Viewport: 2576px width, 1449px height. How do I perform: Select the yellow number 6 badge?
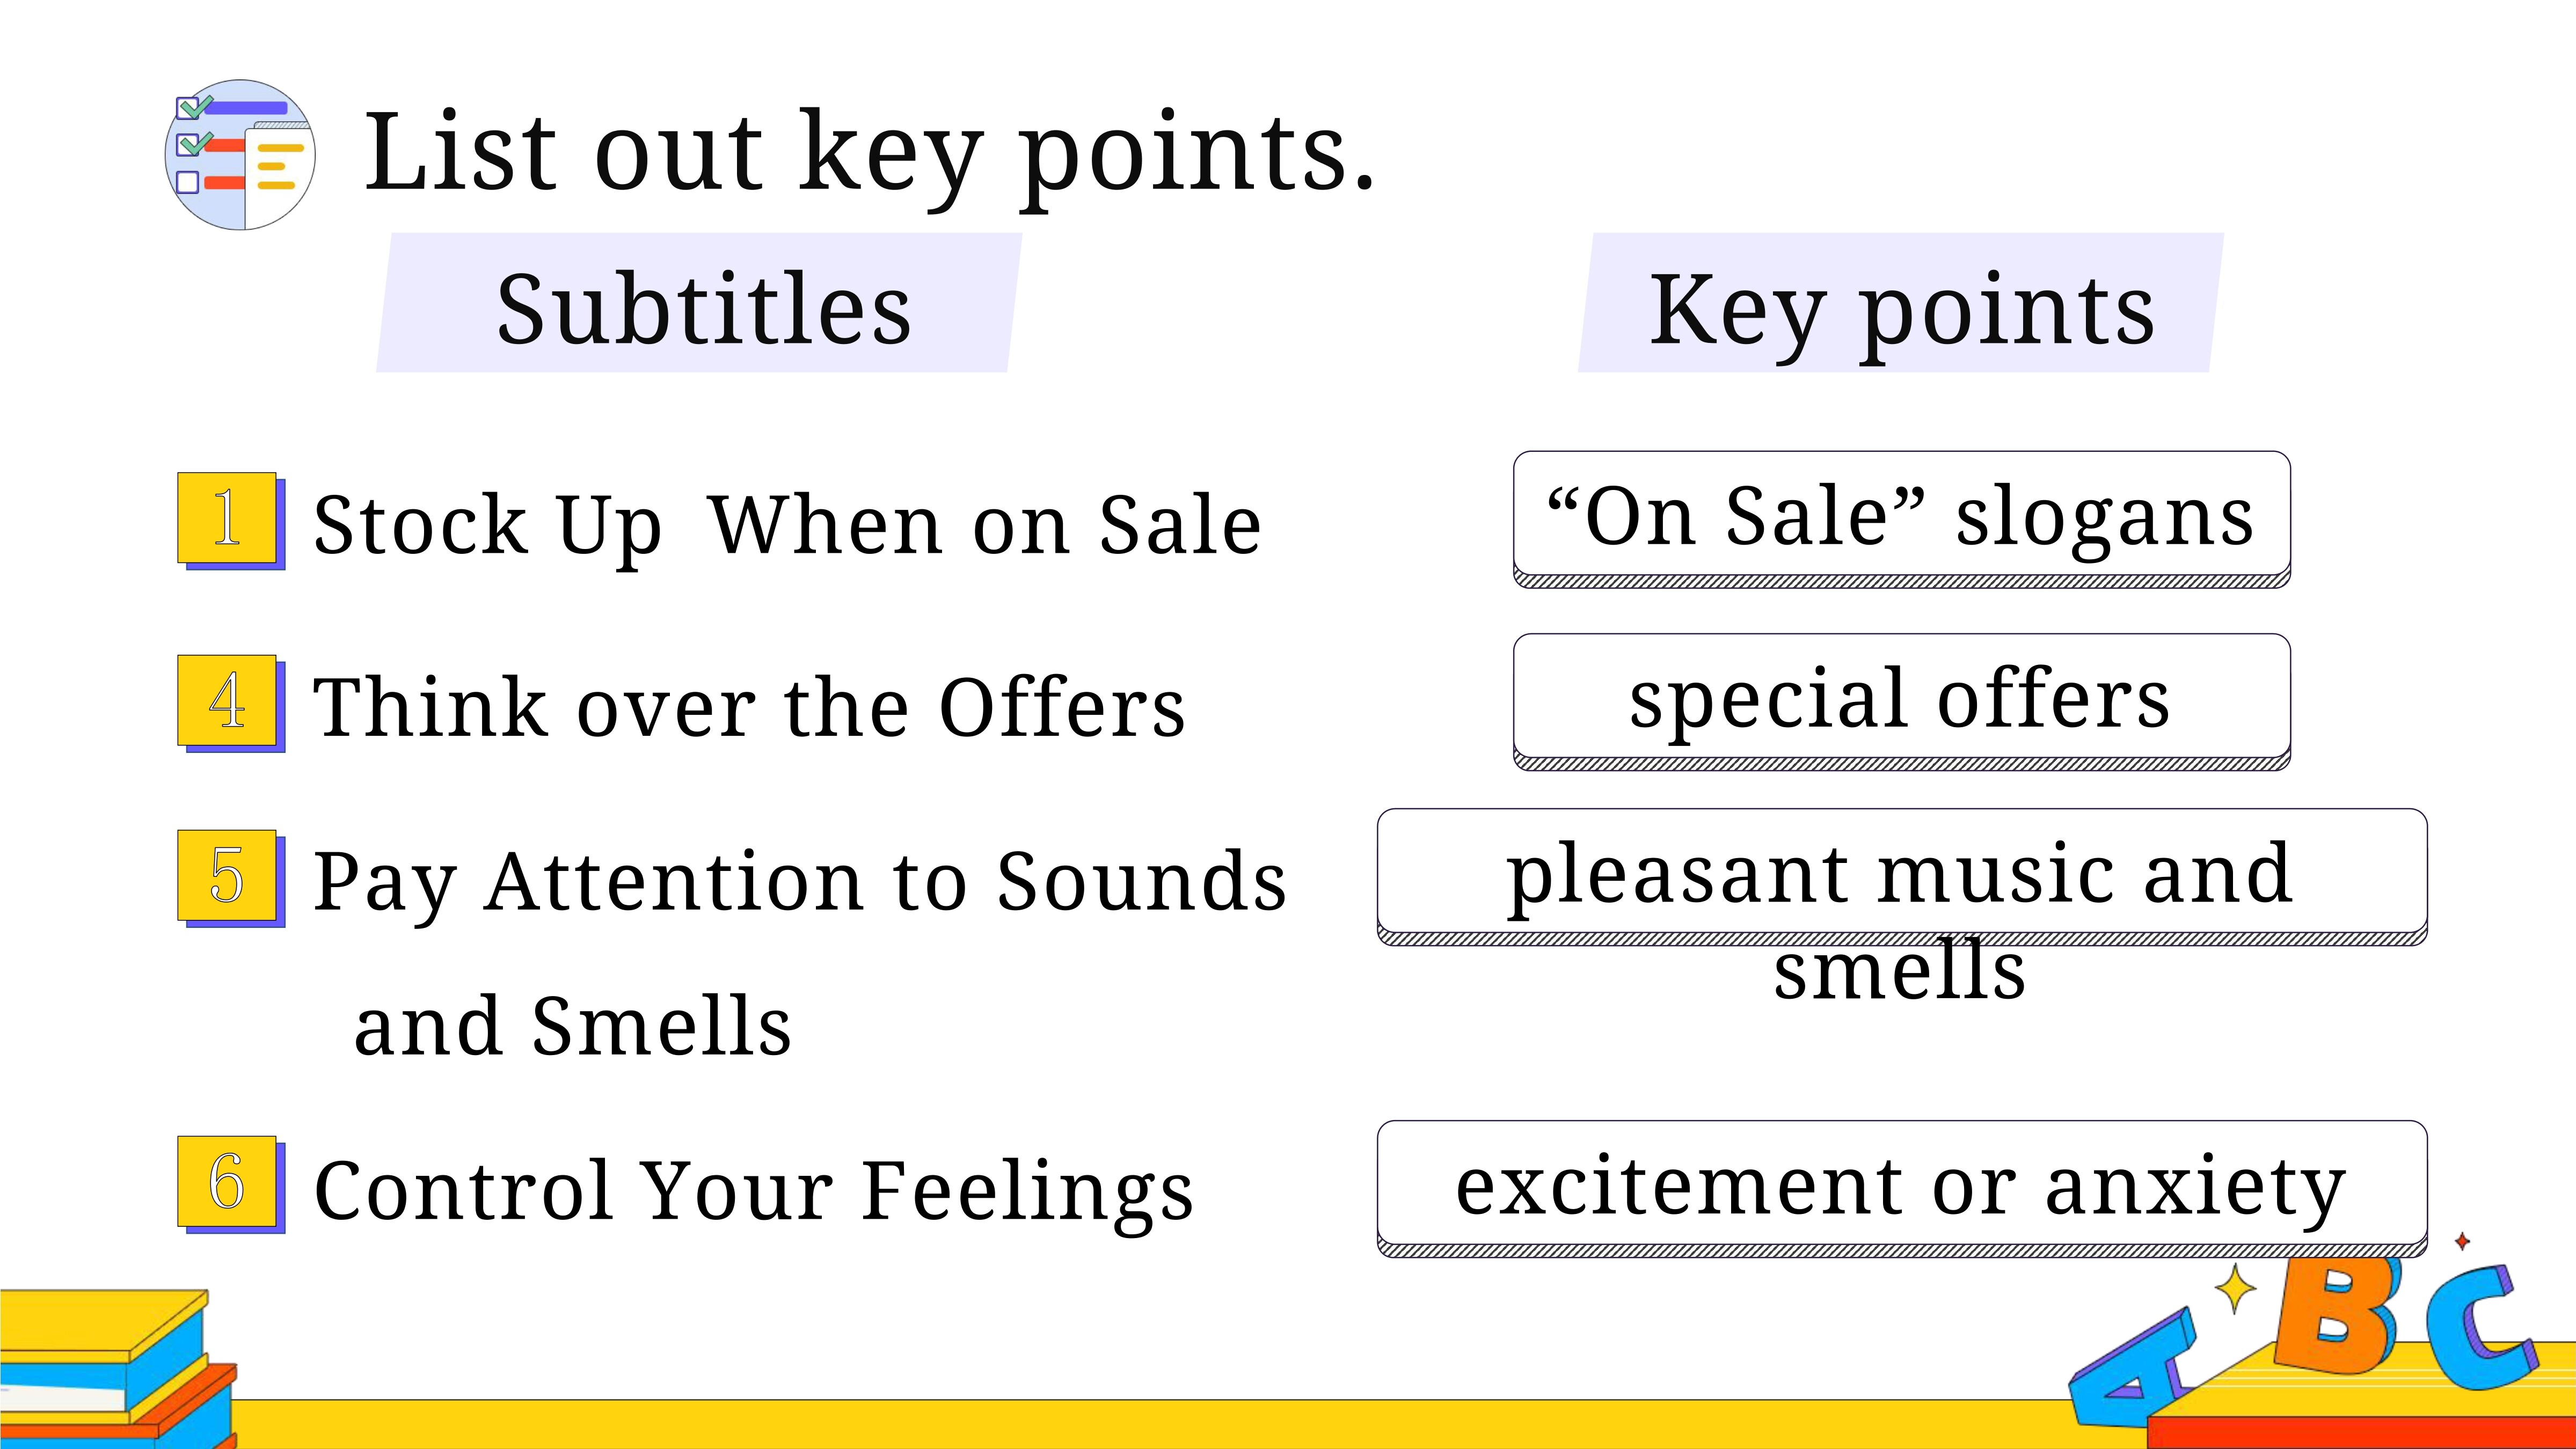pyautogui.click(x=230, y=1184)
